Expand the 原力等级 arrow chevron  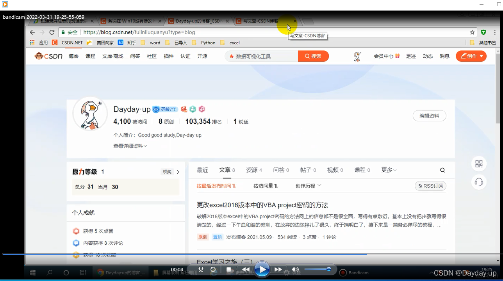click(178, 172)
